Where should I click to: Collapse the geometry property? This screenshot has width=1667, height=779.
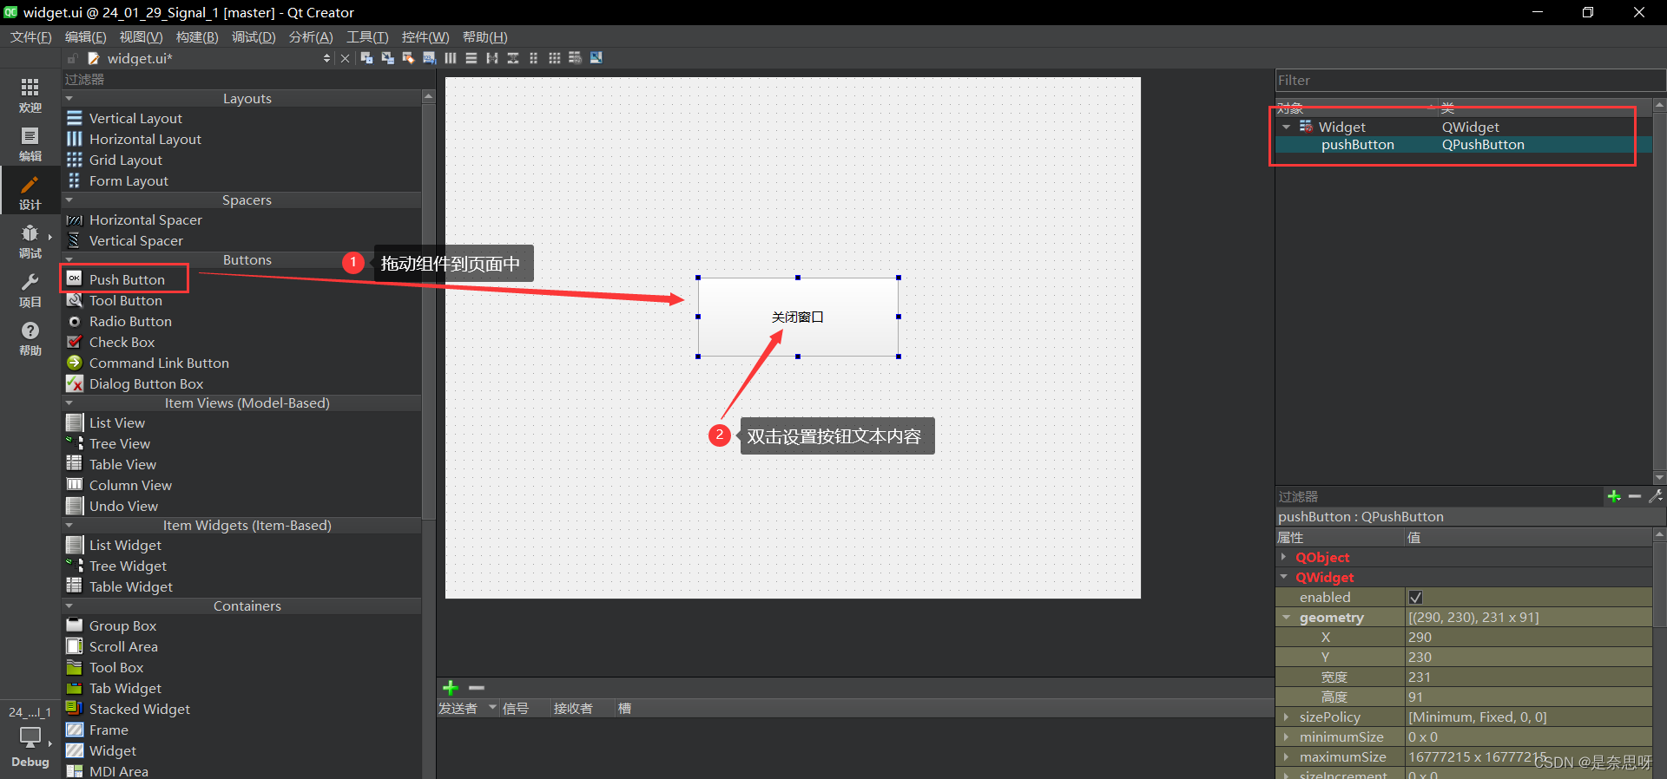[x=1286, y=618]
